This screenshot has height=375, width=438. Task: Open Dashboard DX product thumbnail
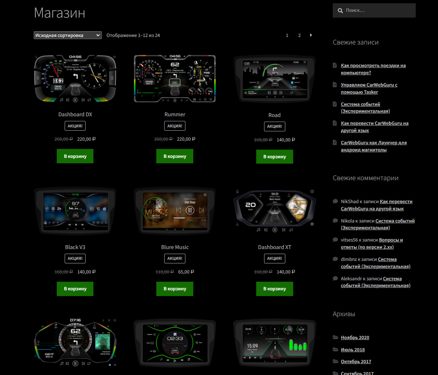(75, 79)
